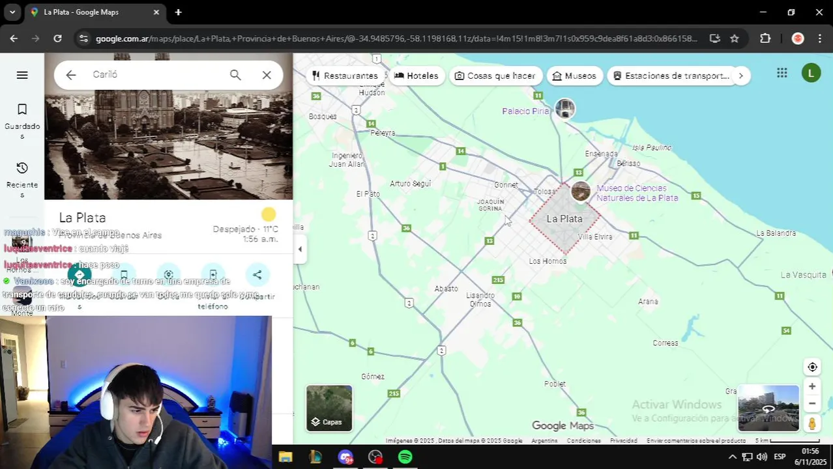833x469 pixels.
Task: Find nearby places with the Cerca icon
Action: tap(169, 275)
